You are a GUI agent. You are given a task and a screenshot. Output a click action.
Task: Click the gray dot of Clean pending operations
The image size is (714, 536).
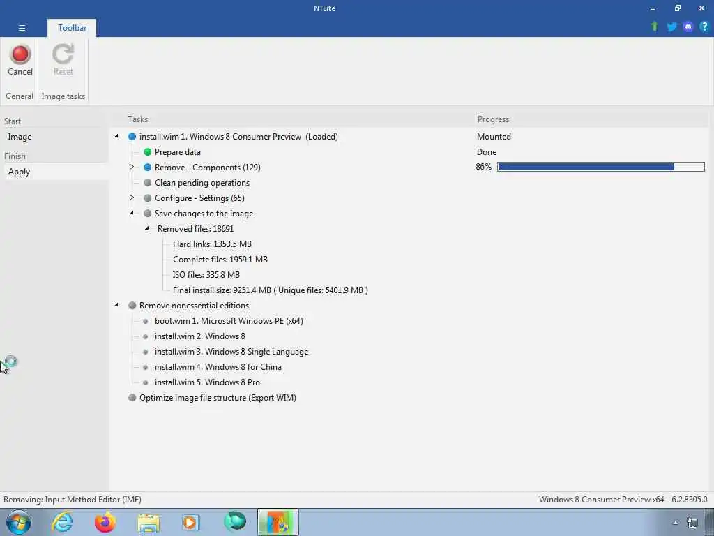[148, 183]
